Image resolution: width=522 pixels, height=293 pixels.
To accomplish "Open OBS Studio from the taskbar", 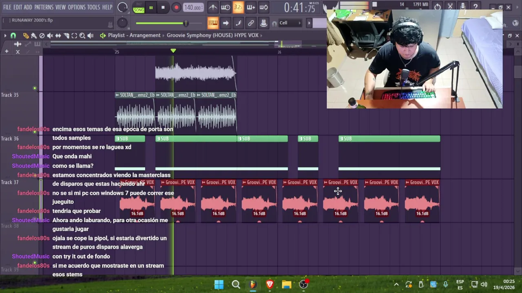I will pyautogui.click(x=303, y=284).
